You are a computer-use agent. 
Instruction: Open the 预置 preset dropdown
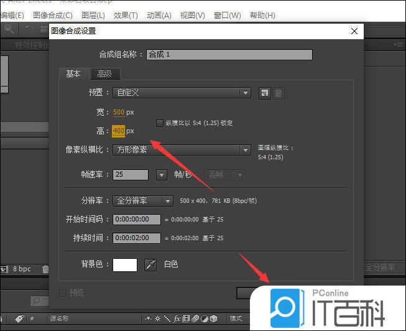coord(182,93)
